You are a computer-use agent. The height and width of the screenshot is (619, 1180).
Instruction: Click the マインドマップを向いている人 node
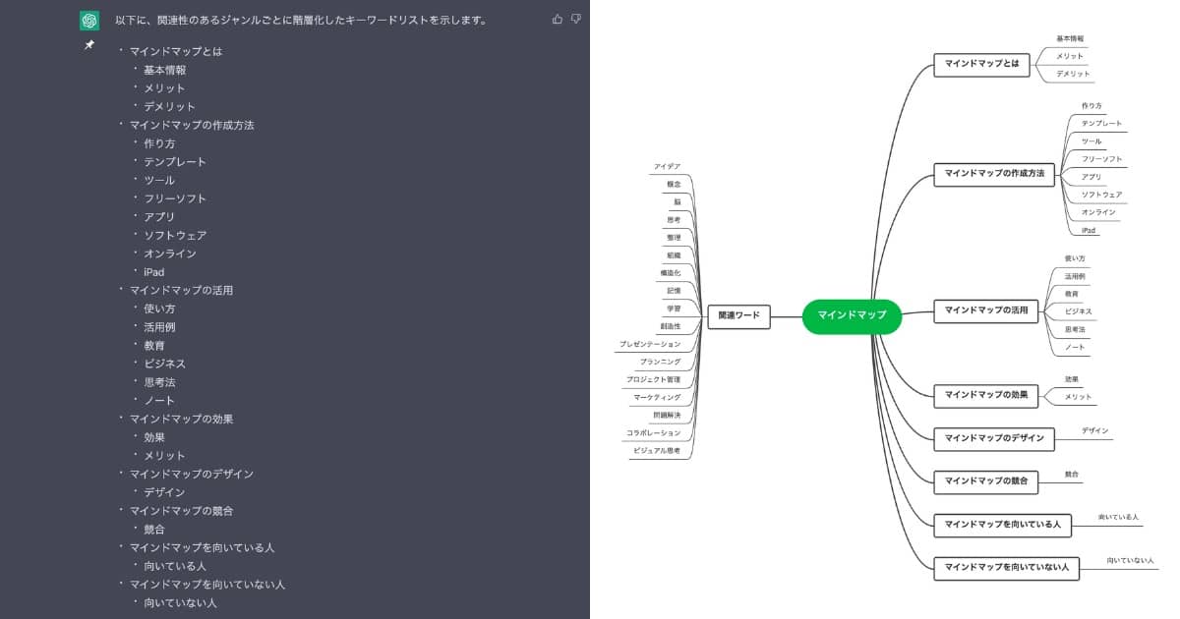point(1001,525)
